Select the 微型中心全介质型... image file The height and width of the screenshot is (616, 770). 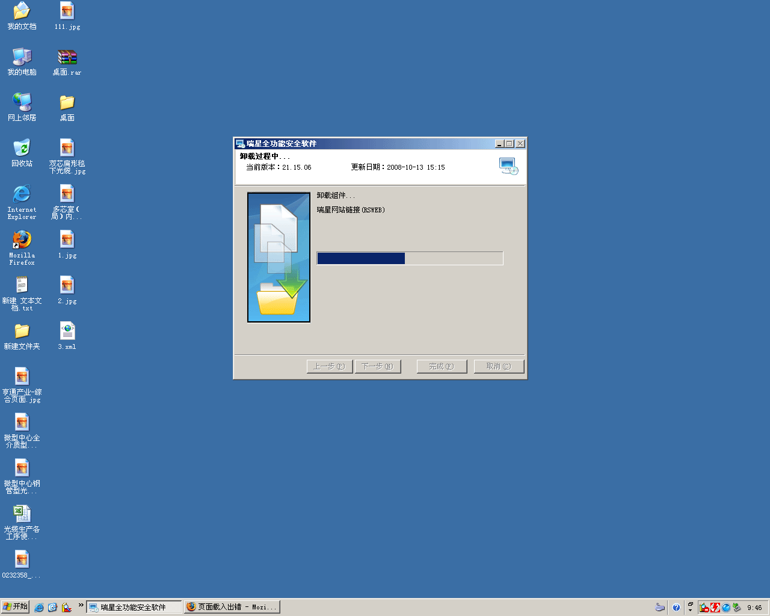tap(22, 431)
